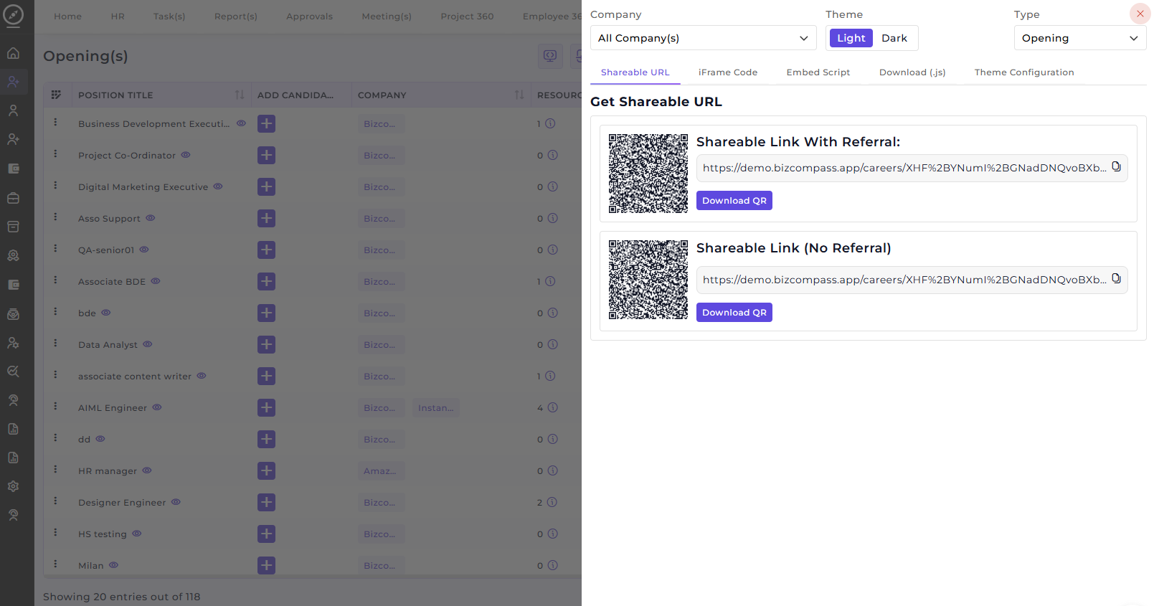
Task: Add candidate to Associate BDE row
Action: tap(266, 281)
